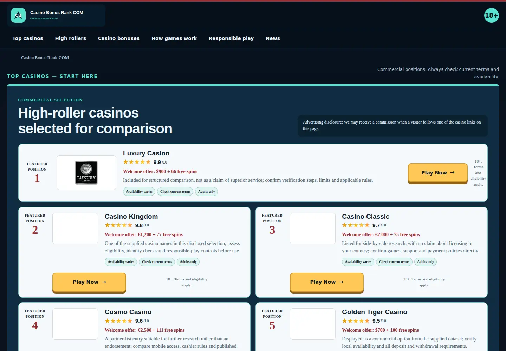Click the Casino Kingdom logo placeholder
Image resolution: width=506 pixels, height=351 pixels.
pyautogui.click(x=75, y=229)
